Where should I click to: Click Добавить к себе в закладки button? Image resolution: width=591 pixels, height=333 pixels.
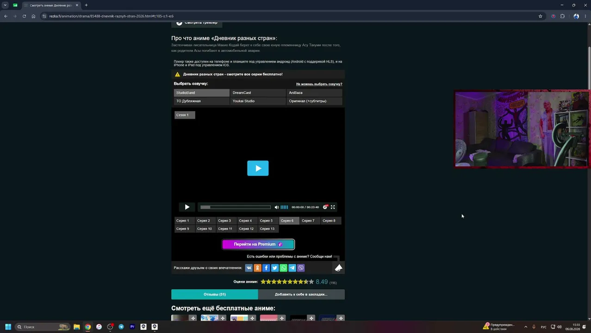[301, 295]
